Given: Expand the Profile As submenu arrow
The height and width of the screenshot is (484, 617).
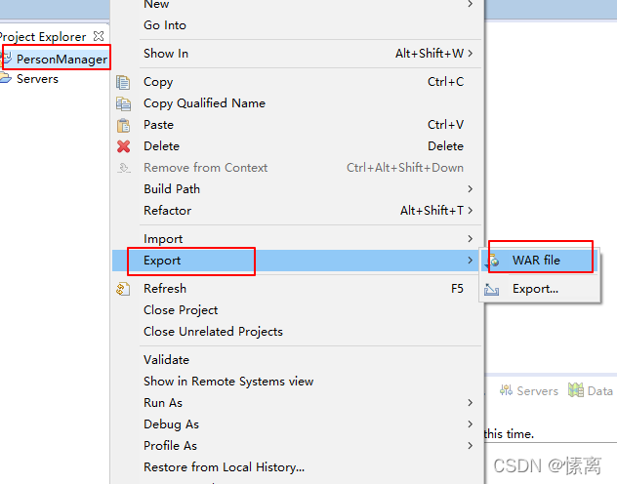Looking at the screenshot, I should click(471, 446).
